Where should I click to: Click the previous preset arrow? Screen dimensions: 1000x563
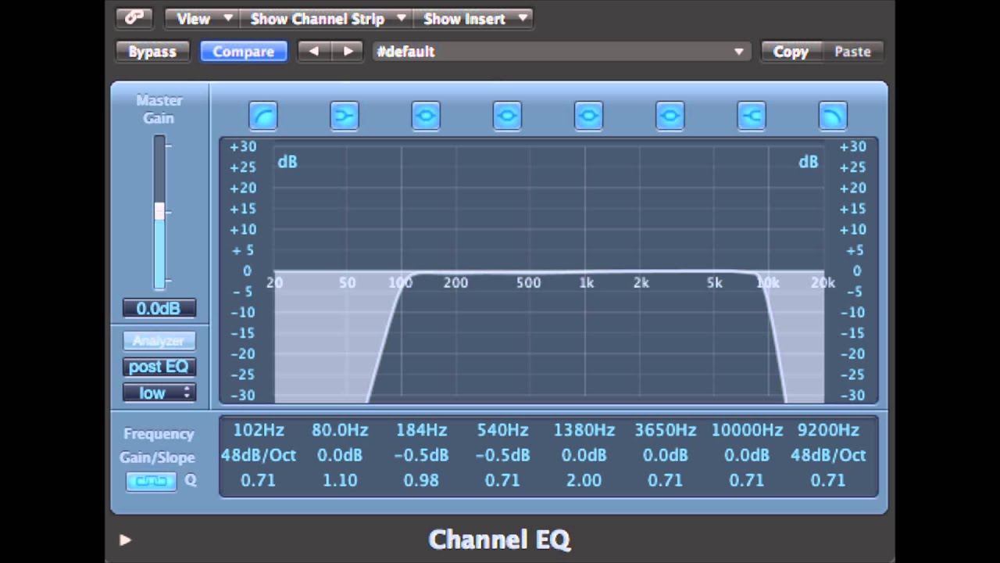click(314, 52)
